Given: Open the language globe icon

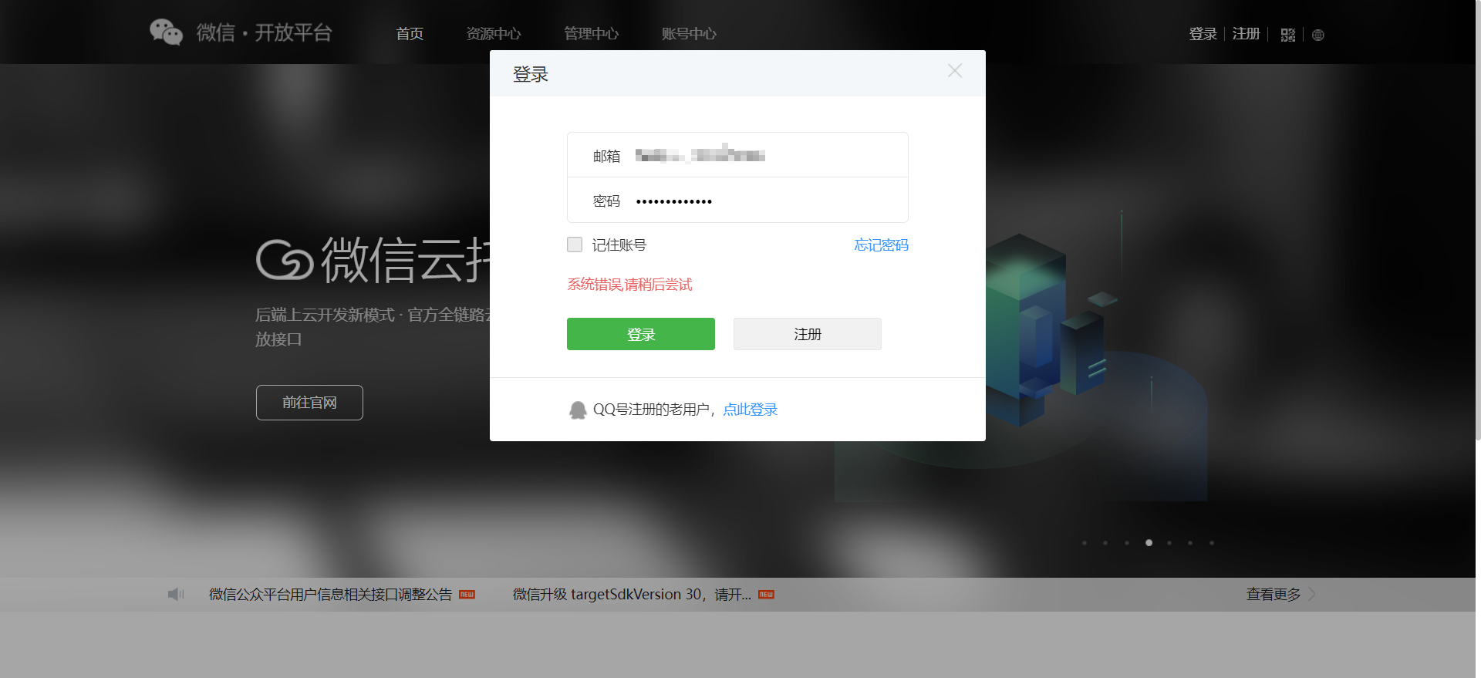Looking at the screenshot, I should click(1318, 35).
